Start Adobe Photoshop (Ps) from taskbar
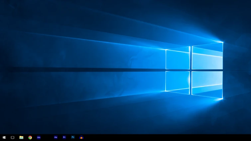 click(x=73, y=137)
